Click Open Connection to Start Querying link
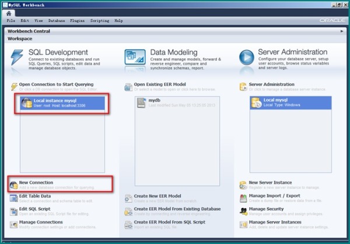Screen dimensions: 350x244 pyautogui.click(x=56, y=84)
